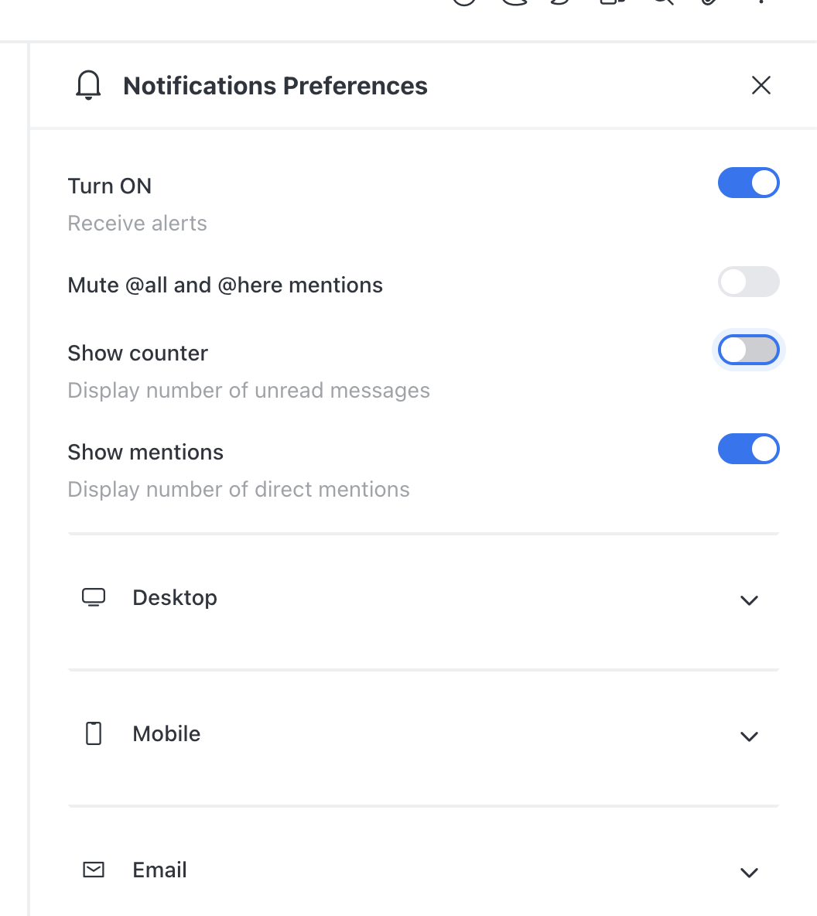Expand the Email section chevron
817x916 pixels.
point(749,872)
